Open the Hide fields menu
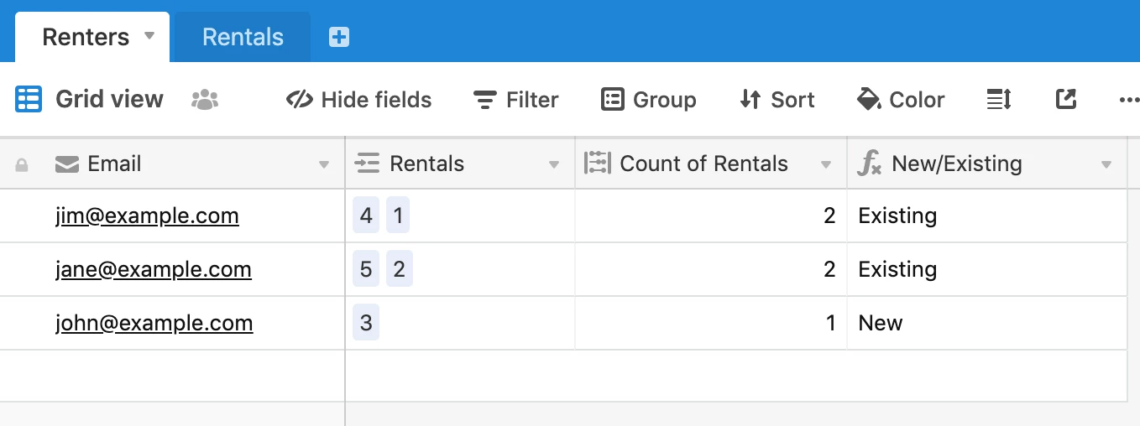 [358, 100]
